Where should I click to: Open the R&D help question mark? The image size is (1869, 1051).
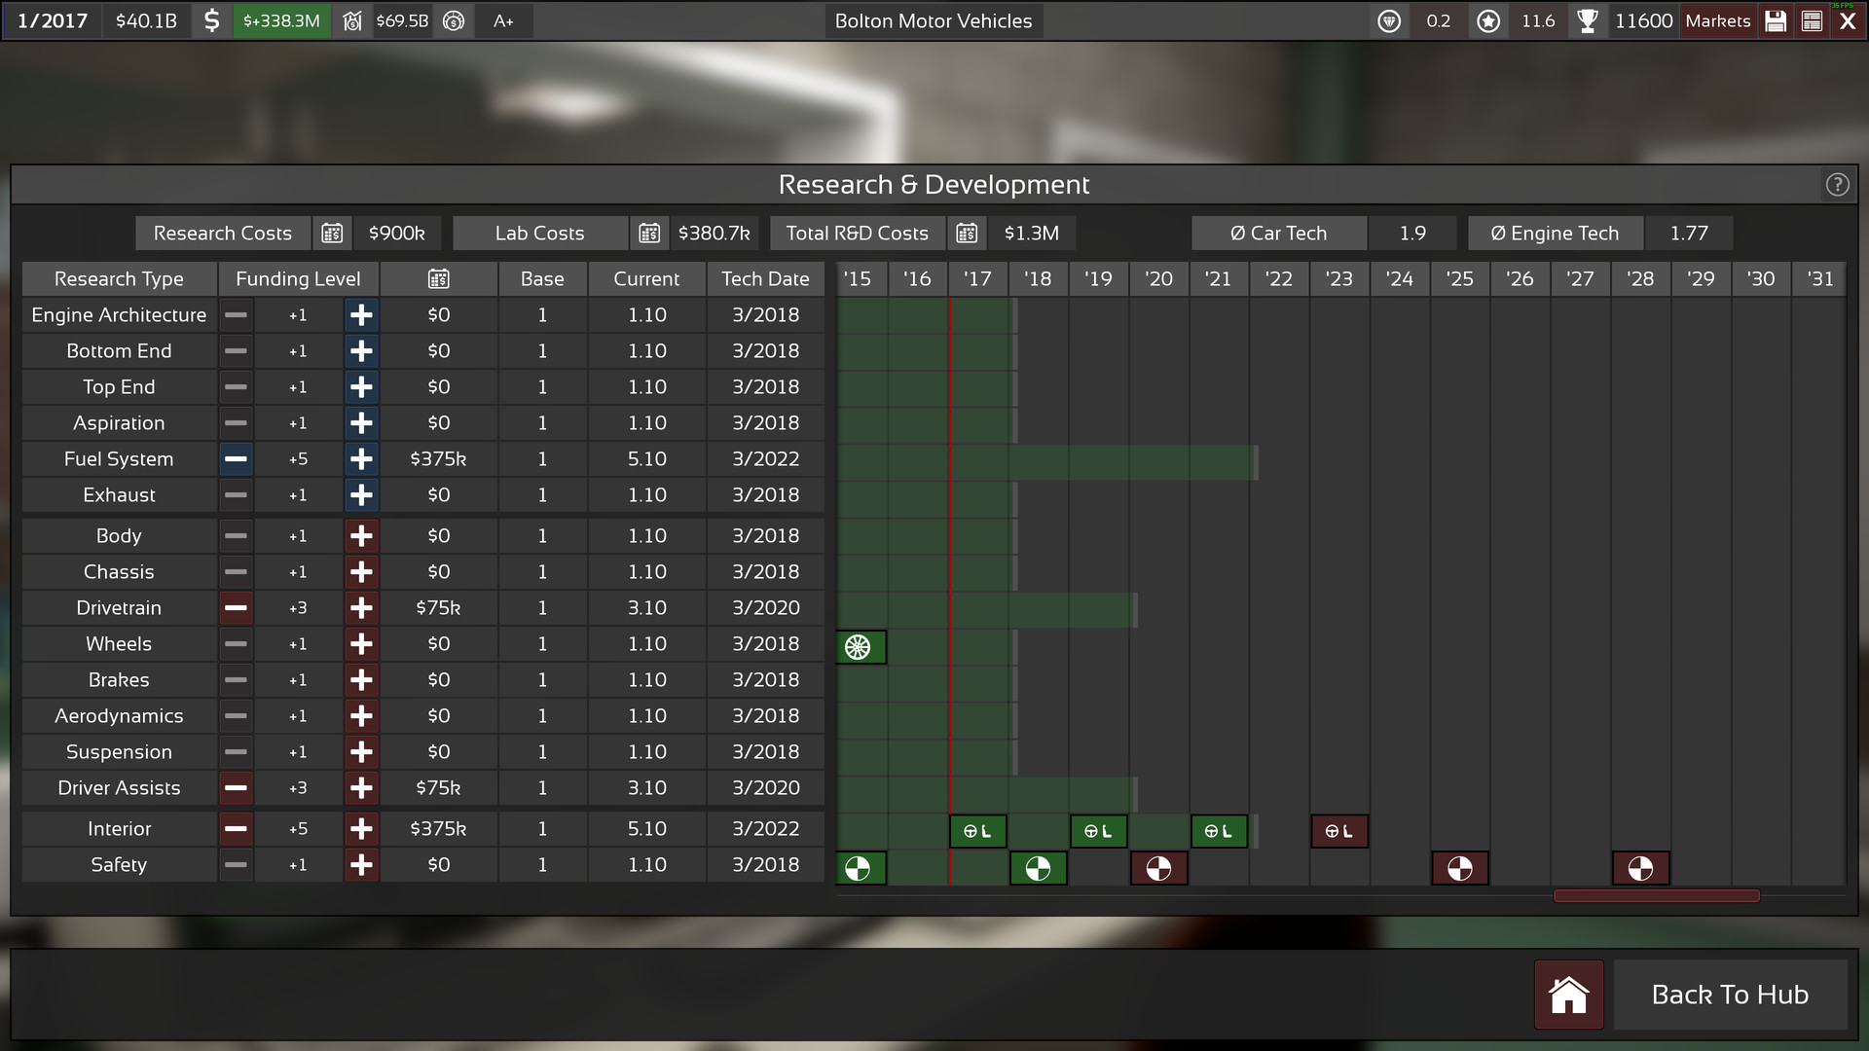click(x=1837, y=185)
